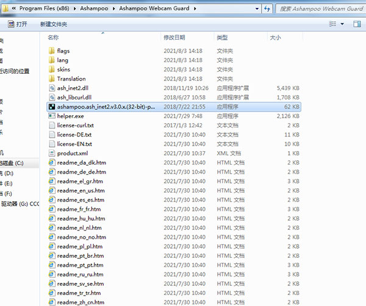Sort by the 修改日期 column header

[x=174, y=37]
